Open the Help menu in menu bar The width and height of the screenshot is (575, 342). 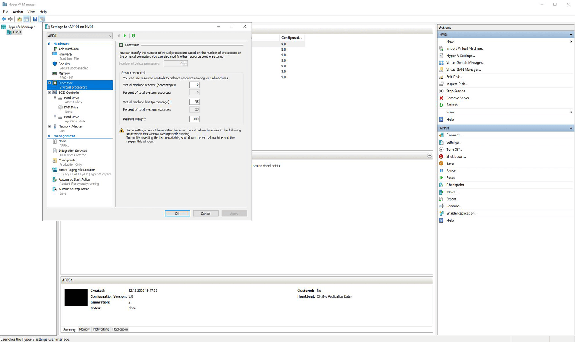(43, 12)
